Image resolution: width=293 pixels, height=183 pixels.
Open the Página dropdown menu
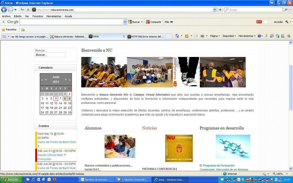[x=215, y=36]
